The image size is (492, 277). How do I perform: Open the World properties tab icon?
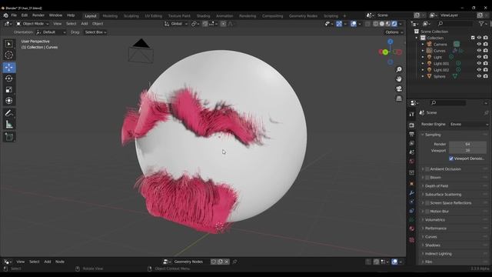point(412,162)
